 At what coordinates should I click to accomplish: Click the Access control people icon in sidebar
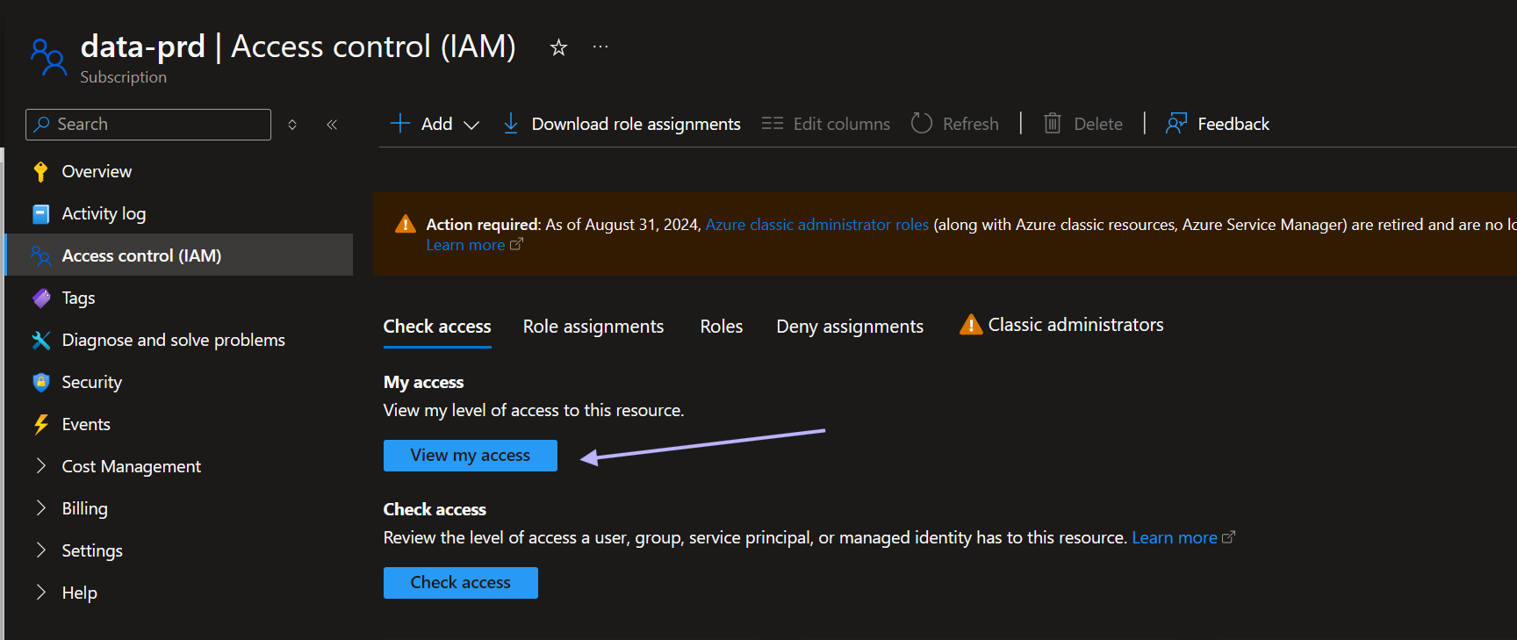click(40, 255)
